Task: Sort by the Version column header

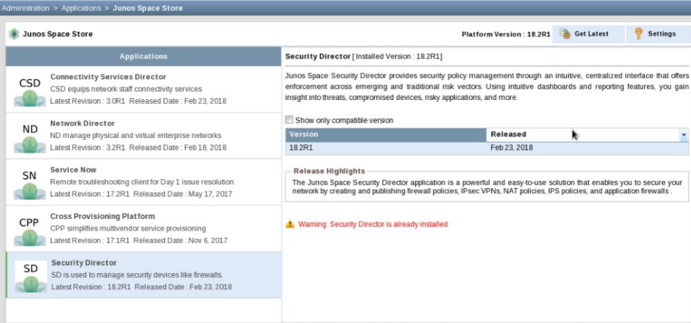Action: pyautogui.click(x=386, y=135)
